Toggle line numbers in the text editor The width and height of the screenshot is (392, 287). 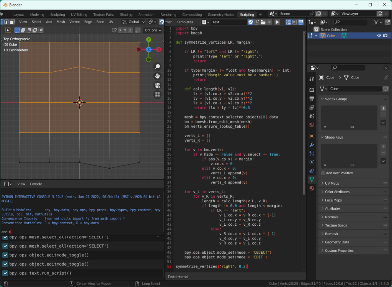pos(287,22)
